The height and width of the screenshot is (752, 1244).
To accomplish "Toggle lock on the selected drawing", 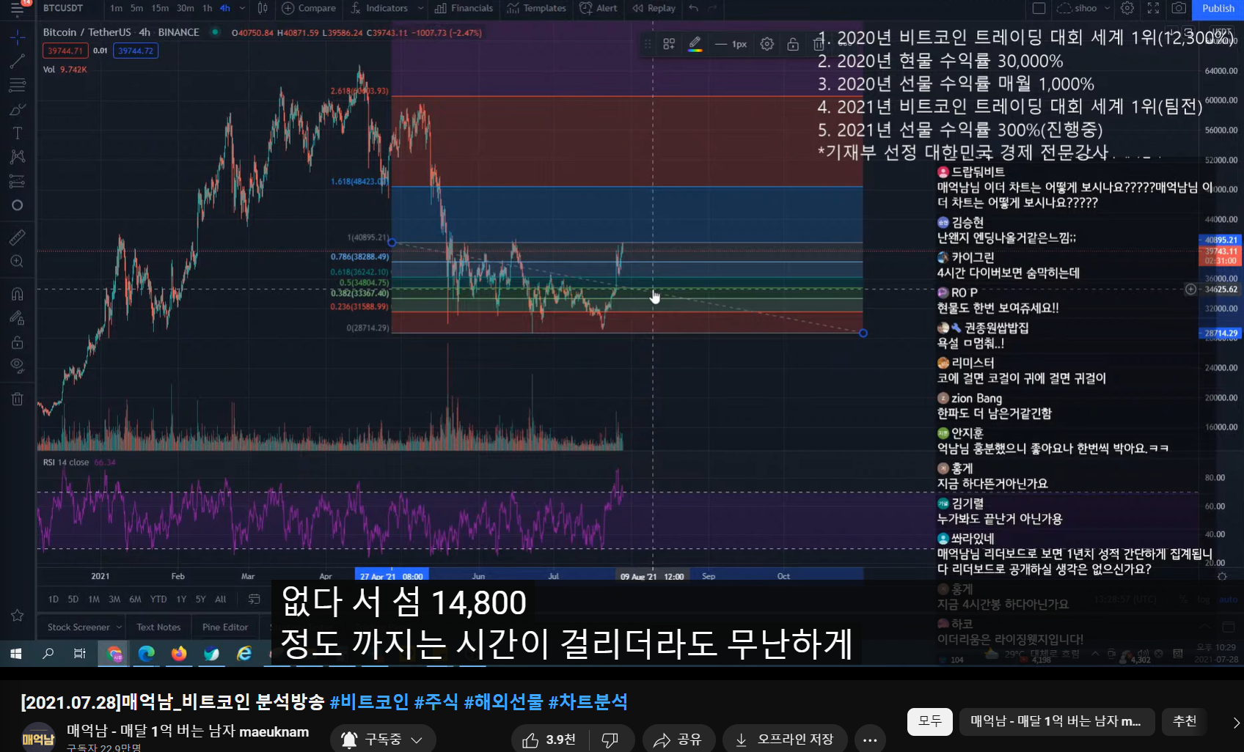I will click(x=793, y=44).
